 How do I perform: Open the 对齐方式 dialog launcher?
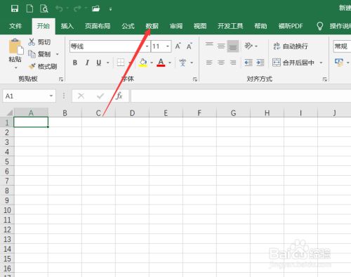[x=325, y=79]
